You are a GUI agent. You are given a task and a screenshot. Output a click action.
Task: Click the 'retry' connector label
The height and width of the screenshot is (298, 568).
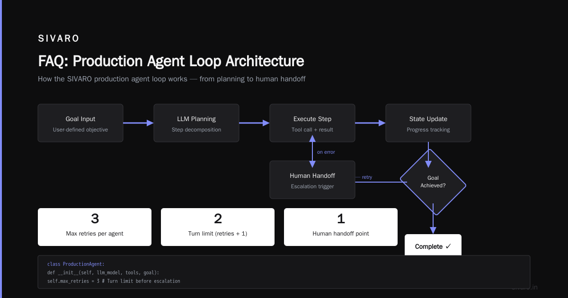(367, 177)
